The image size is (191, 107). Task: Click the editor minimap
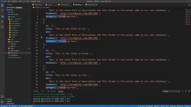188,17
